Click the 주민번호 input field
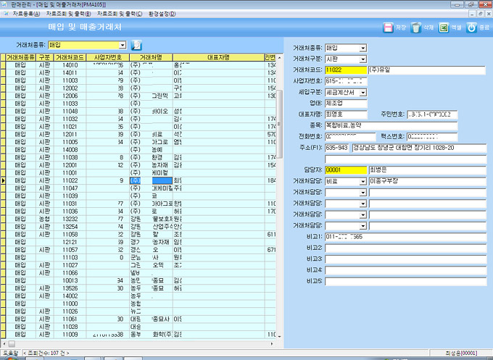Viewport: 493px width, 360px height. pos(432,114)
